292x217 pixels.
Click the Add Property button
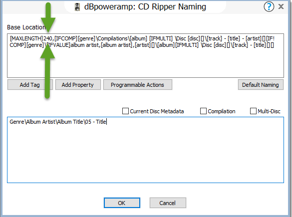click(78, 85)
